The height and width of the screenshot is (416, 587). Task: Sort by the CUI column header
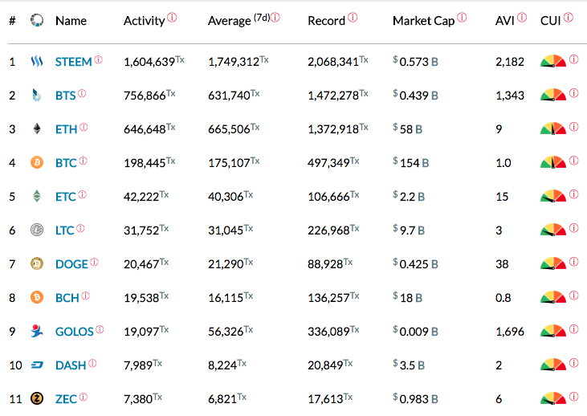point(550,21)
